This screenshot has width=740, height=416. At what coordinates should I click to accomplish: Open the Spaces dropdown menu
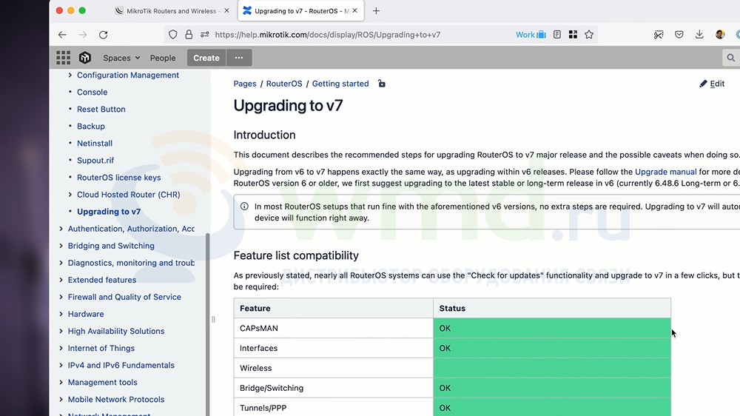coord(121,58)
